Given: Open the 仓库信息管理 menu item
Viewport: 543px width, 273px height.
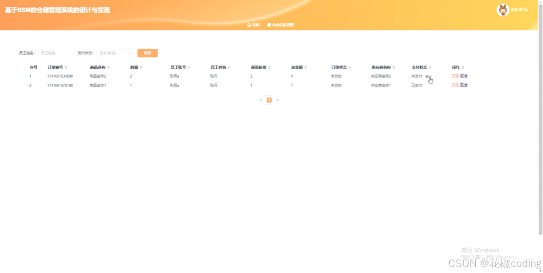Looking at the screenshot, I should tap(280, 25).
